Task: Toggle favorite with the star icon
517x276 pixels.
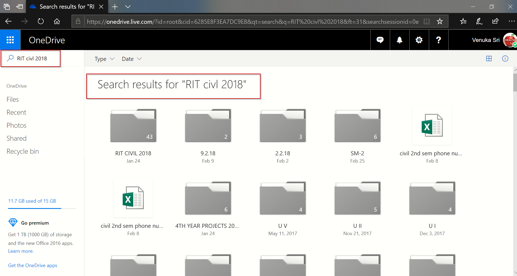Action: pyautogui.click(x=440, y=21)
